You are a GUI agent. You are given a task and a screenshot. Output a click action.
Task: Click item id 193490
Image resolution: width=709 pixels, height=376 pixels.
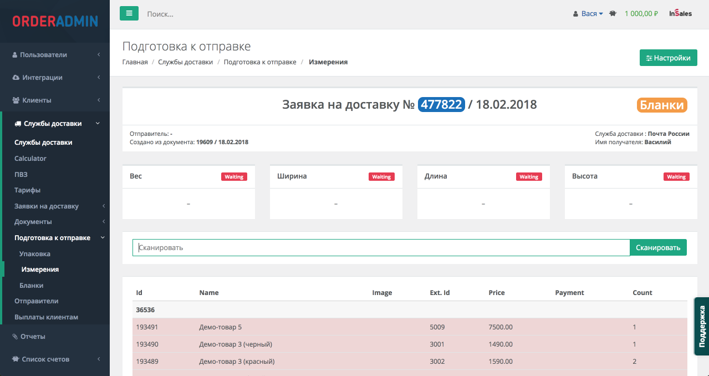tap(147, 344)
